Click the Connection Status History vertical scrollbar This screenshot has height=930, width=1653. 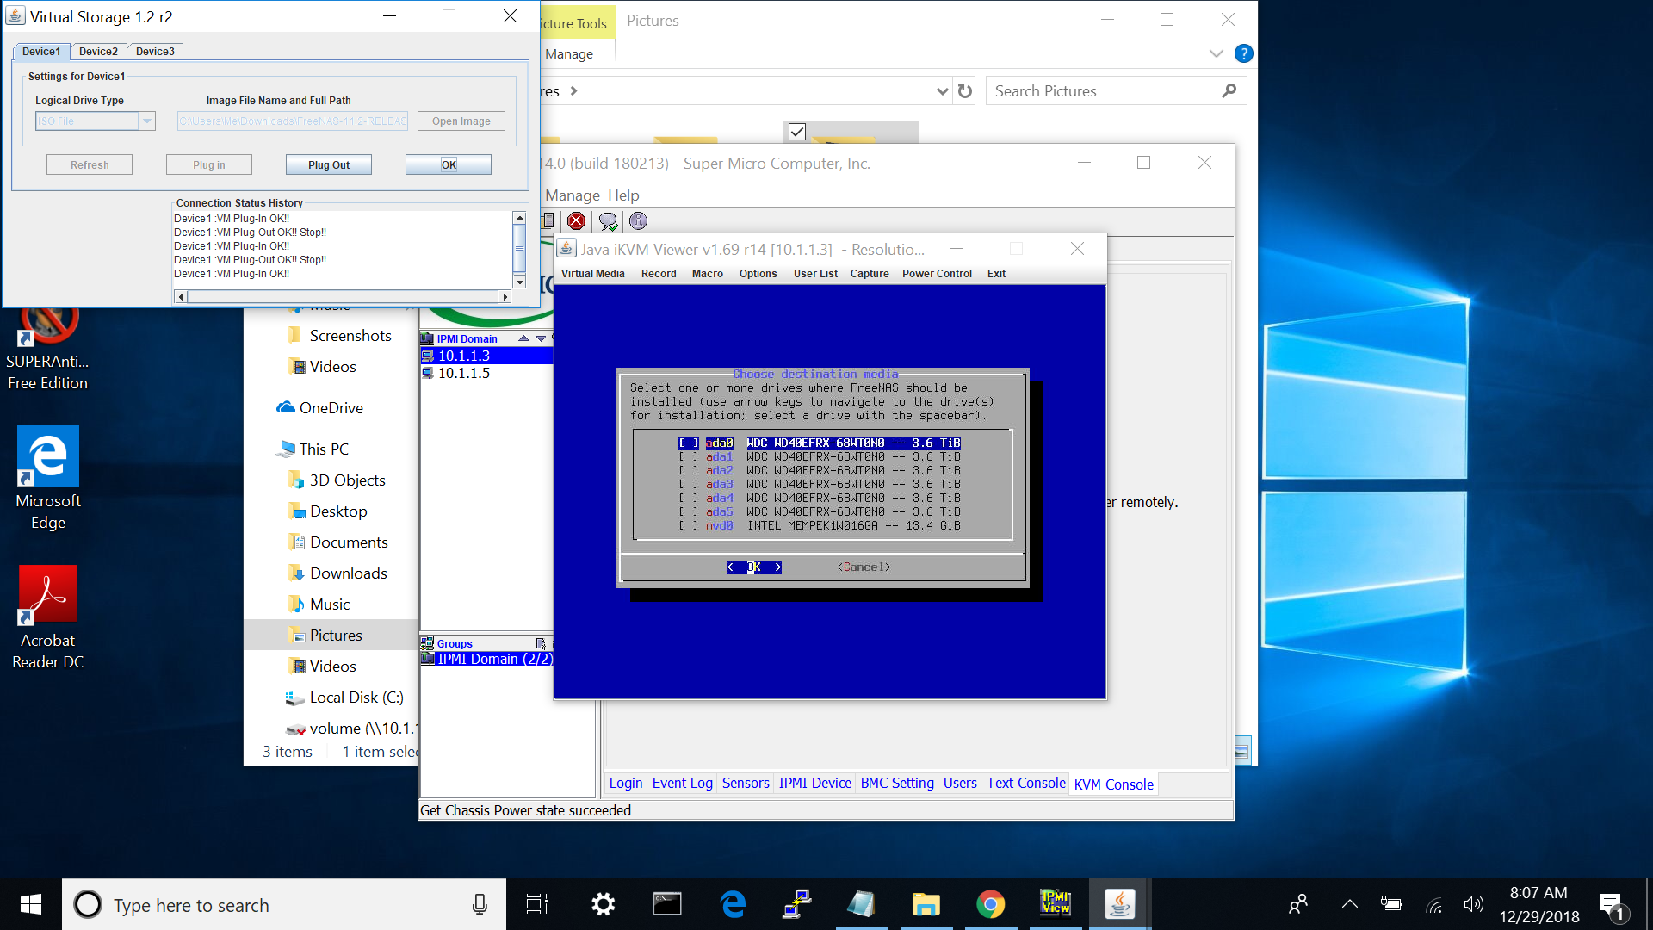point(519,250)
